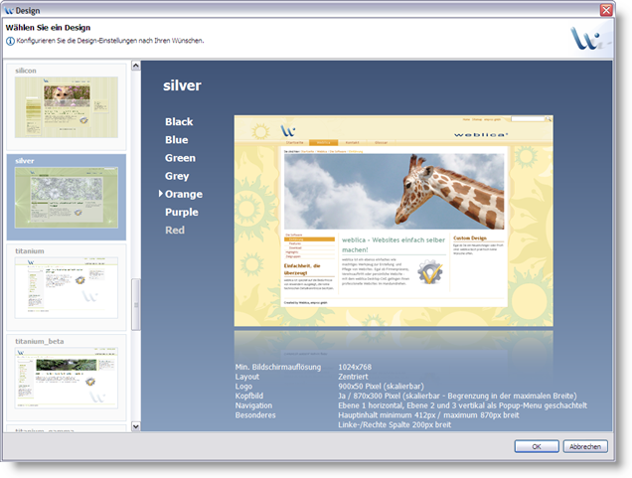This screenshot has width=632, height=478.
Task: Choose the Purple color variant
Action: coord(182,213)
